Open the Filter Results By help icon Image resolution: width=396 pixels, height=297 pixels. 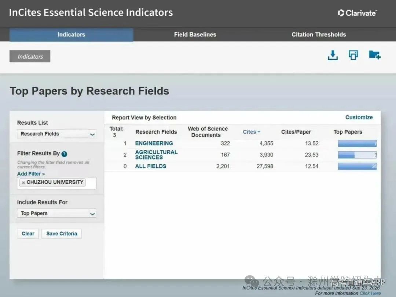(65, 154)
